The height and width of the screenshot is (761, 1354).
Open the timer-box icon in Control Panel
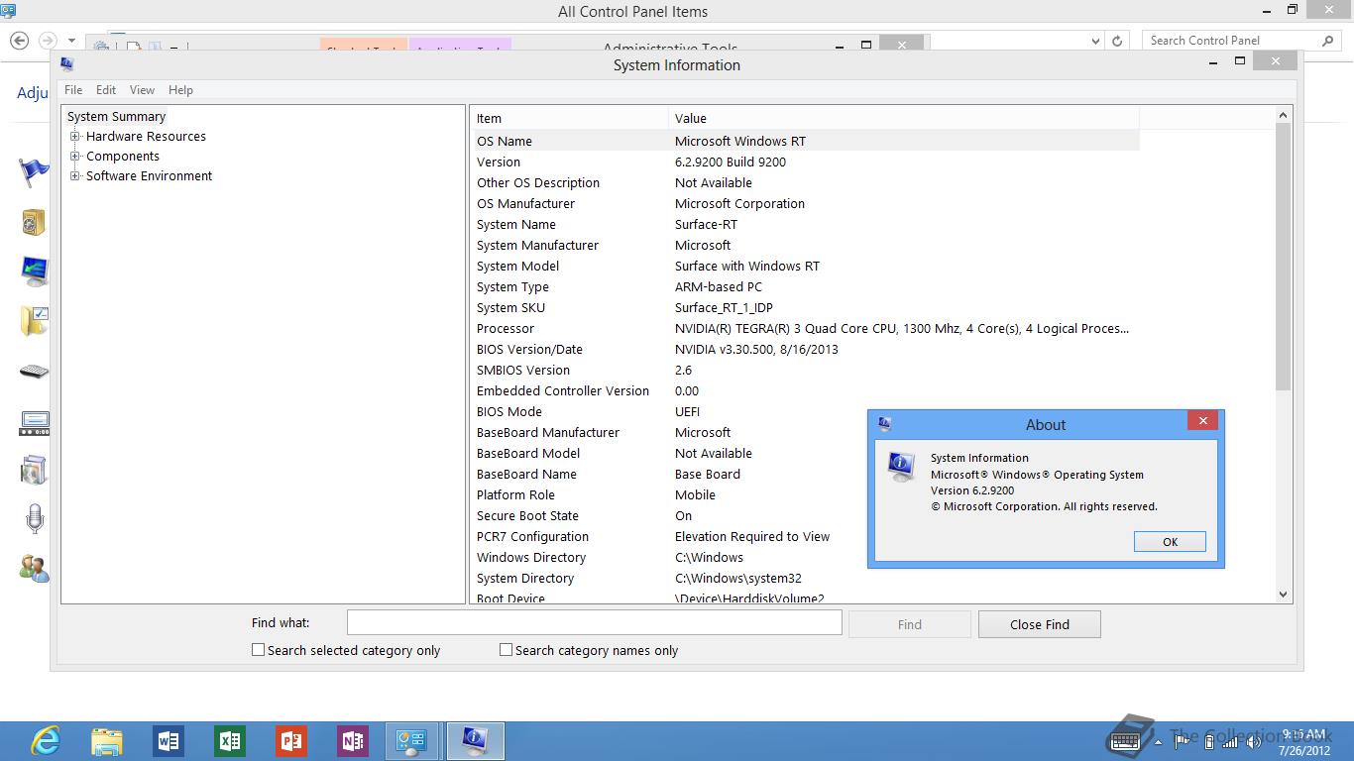pos(34,424)
